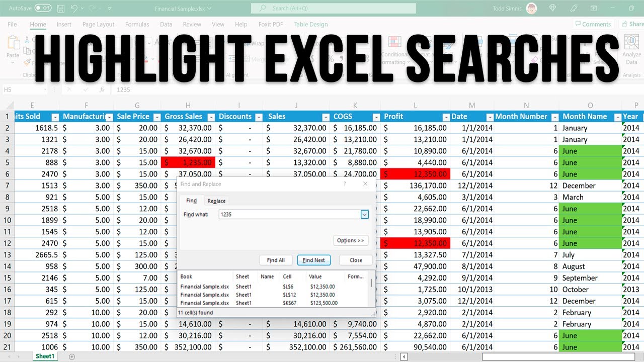This screenshot has height=362, width=644.
Task: Click the Find and Replace help question mark
Action: tap(345, 184)
